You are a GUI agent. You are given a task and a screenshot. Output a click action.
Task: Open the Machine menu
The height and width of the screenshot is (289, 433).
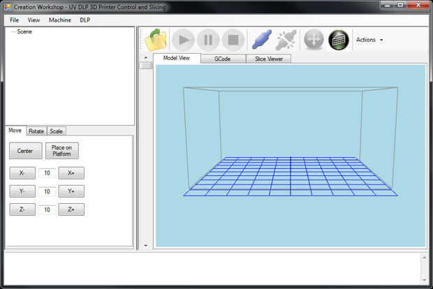click(59, 20)
